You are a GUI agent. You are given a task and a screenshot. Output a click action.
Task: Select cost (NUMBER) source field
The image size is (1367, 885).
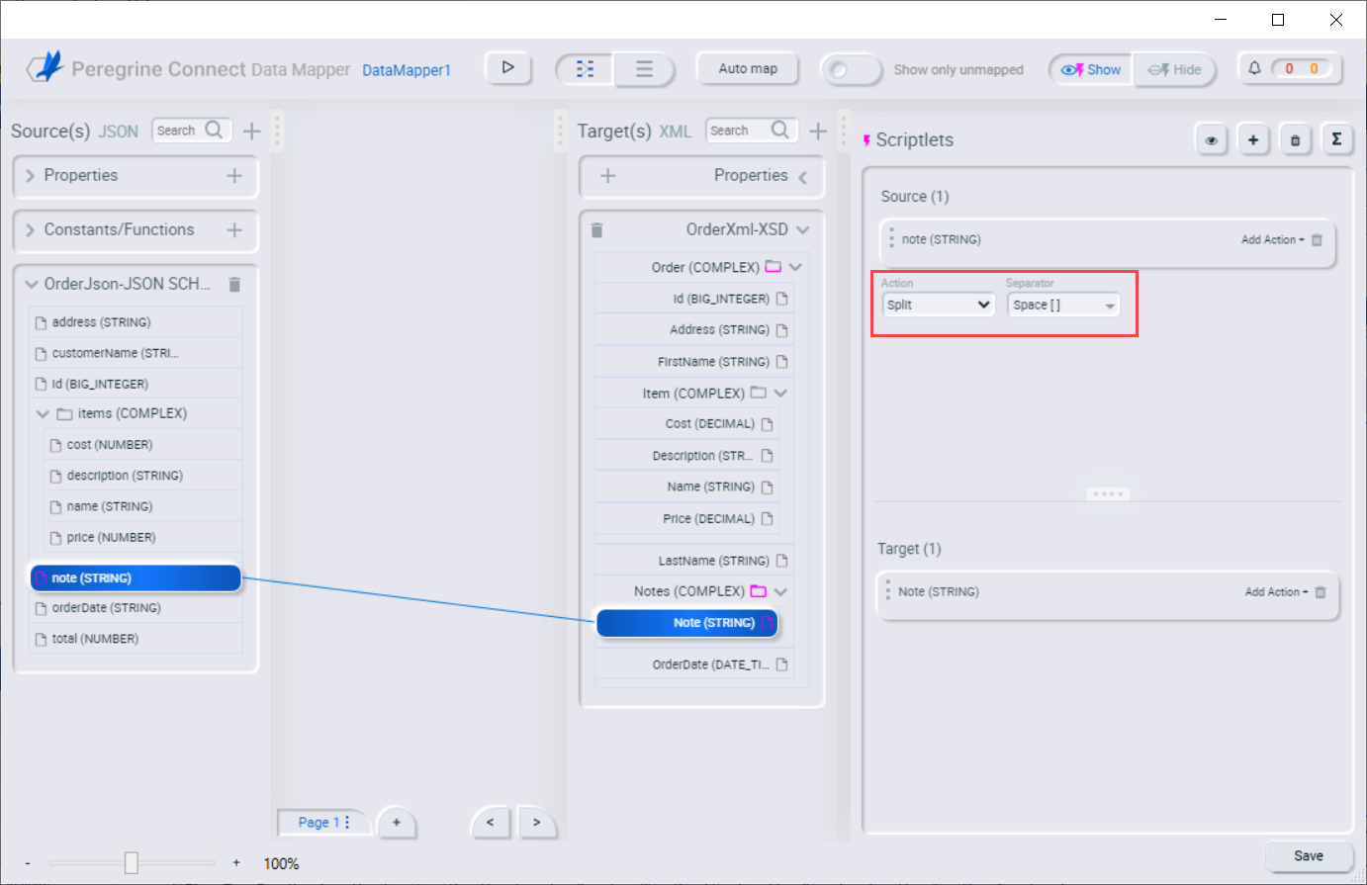point(143,445)
